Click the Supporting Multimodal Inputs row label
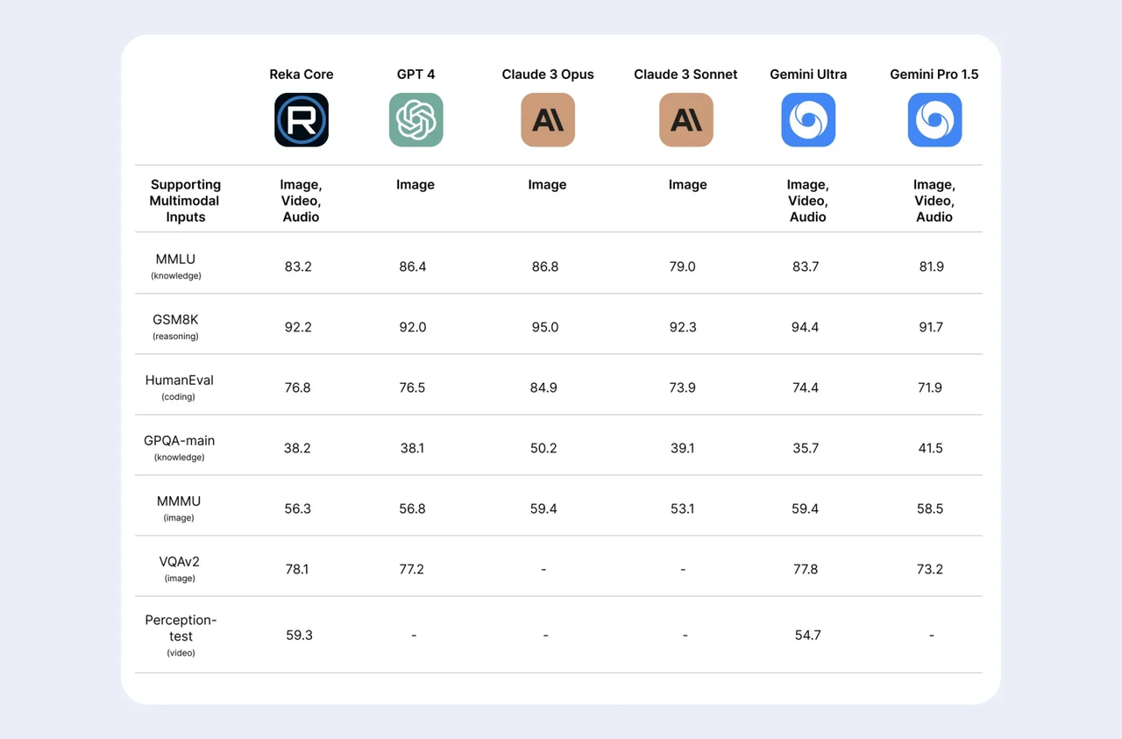Screen dimensions: 1122x739 pyautogui.click(x=185, y=201)
